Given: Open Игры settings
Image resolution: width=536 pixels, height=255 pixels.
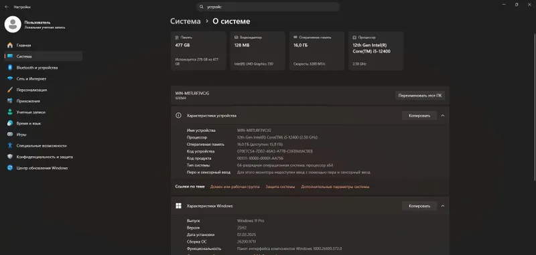Looking at the screenshot, I should pos(44,135).
